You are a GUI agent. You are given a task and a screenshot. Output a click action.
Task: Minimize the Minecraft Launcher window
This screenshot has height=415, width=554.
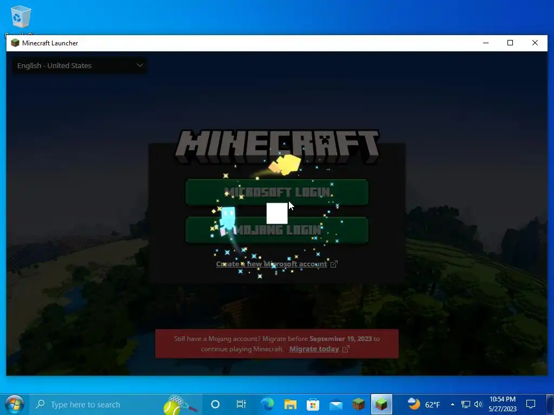[486, 43]
